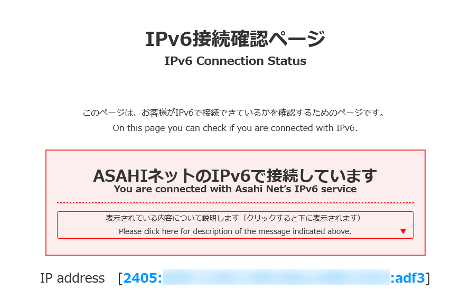Click the red down-arrow triangle icon
This screenshot has width=470, height=308.
pos(403,231)
